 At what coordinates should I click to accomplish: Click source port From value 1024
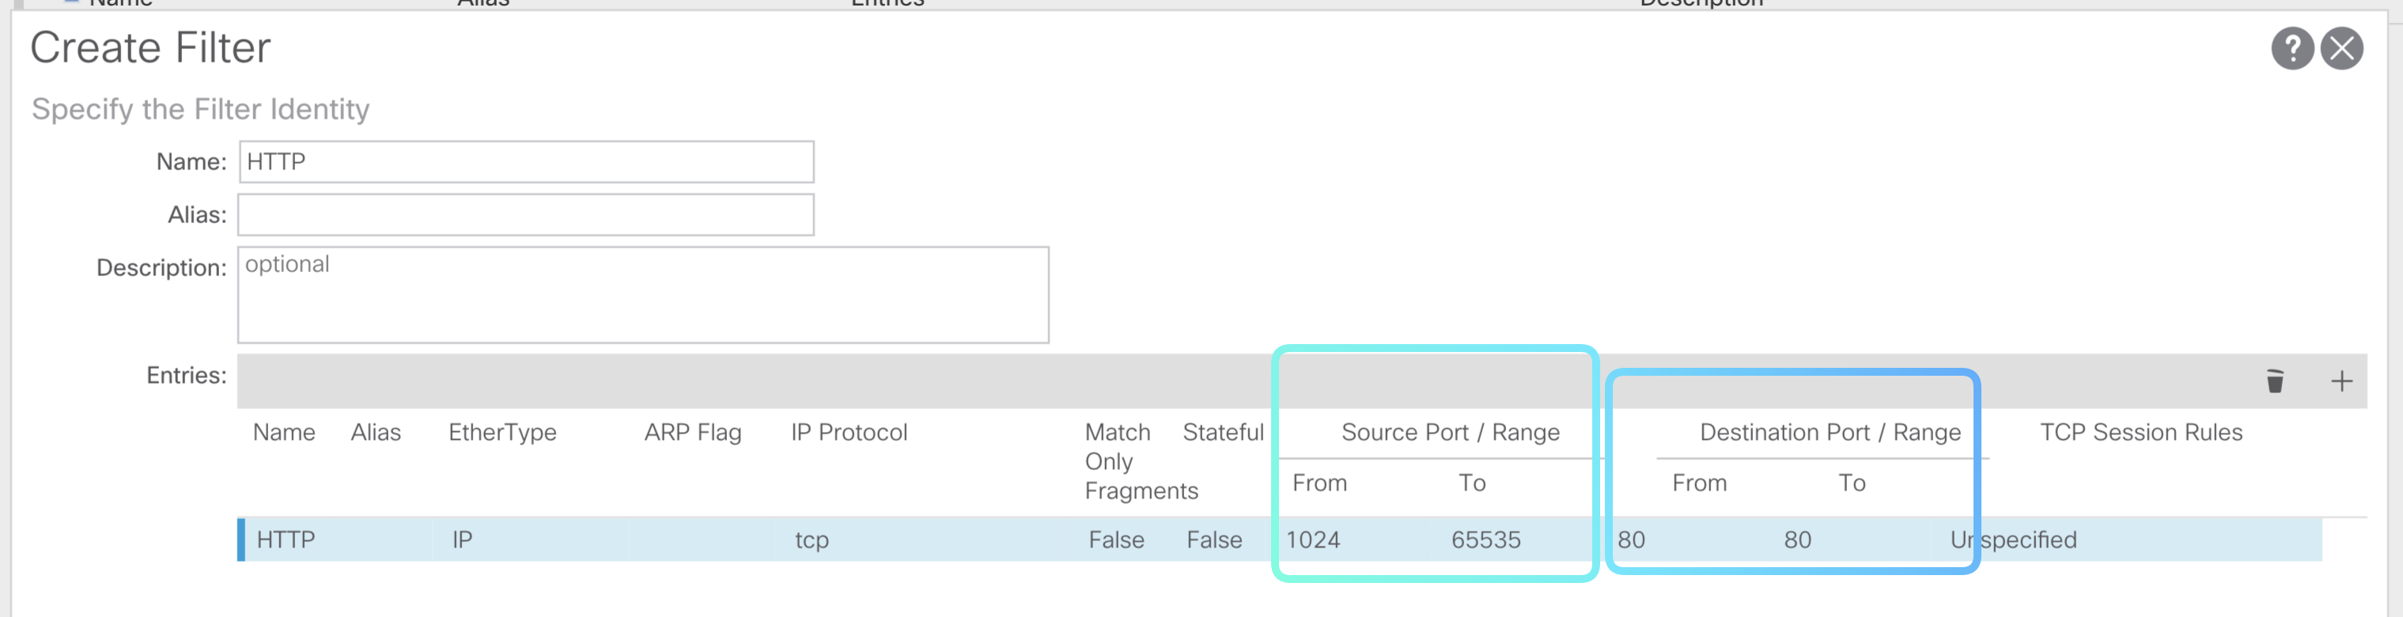[1312, 539]
